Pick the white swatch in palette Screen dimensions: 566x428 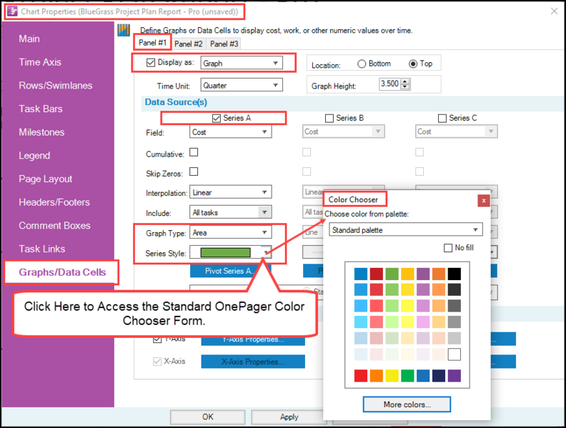pos(454,354)
